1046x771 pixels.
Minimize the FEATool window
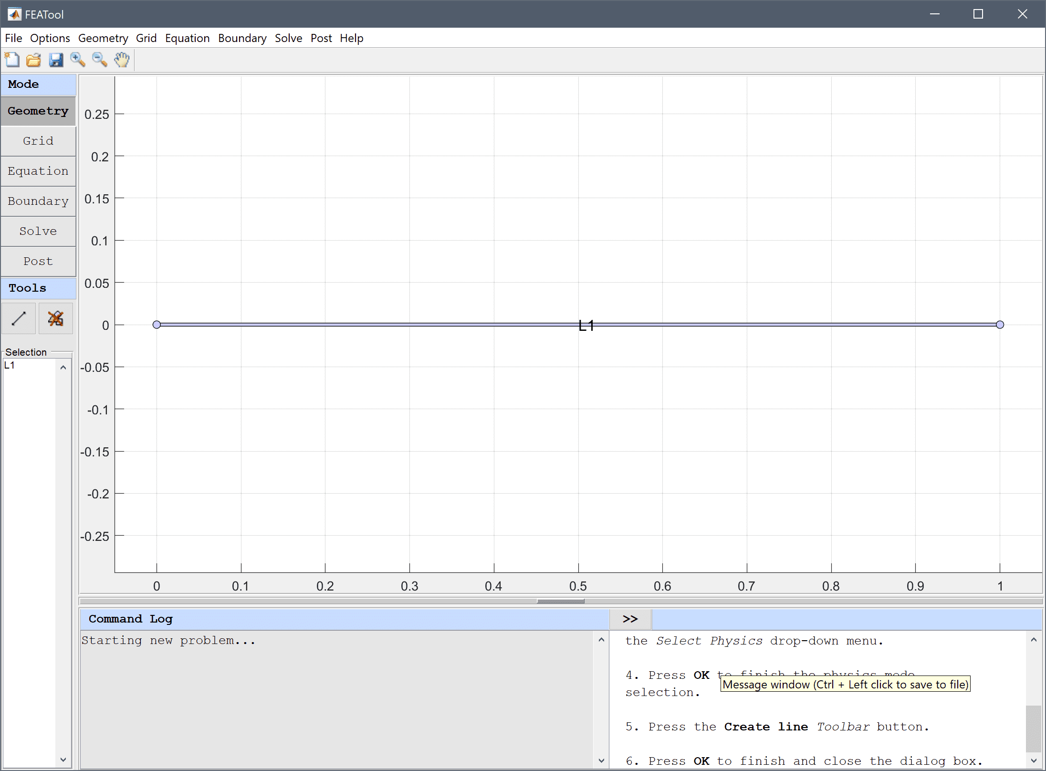pyautogui.click(x=935, y=14)
